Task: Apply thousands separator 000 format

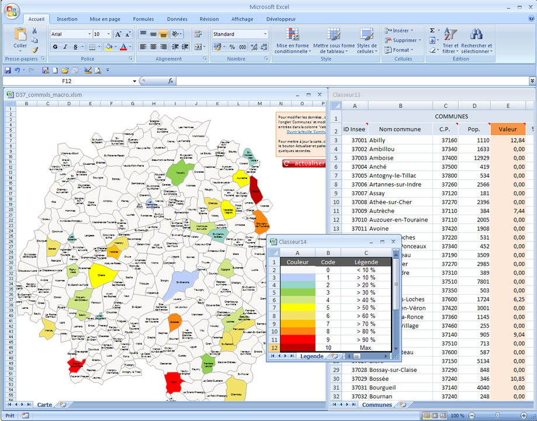Action: point(242,47)
